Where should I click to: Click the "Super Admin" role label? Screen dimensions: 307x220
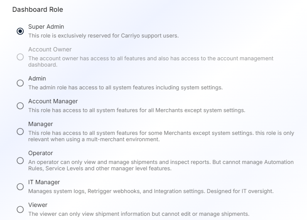click(x=46, y=27)
